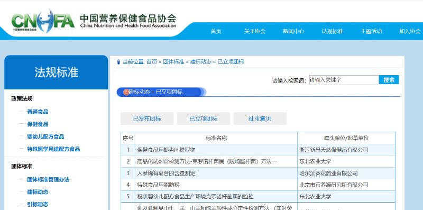Open the 主题活动 navigation item
Viewport: 423px width, 210px height.
click(371, 31)
